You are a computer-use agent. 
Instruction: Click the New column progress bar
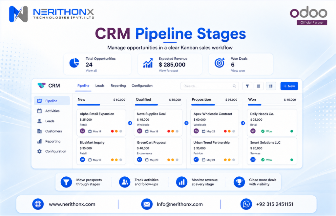(101, 105)
